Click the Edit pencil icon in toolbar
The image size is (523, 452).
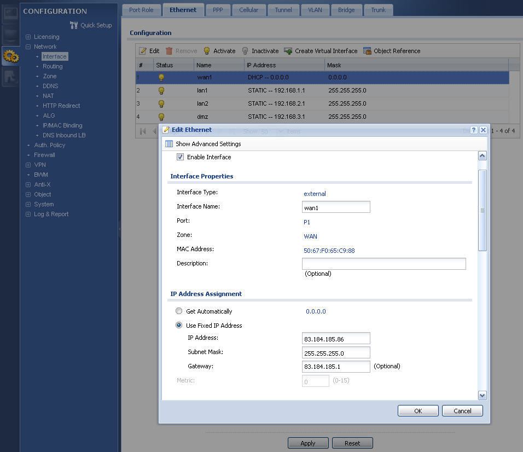(143, 51)
